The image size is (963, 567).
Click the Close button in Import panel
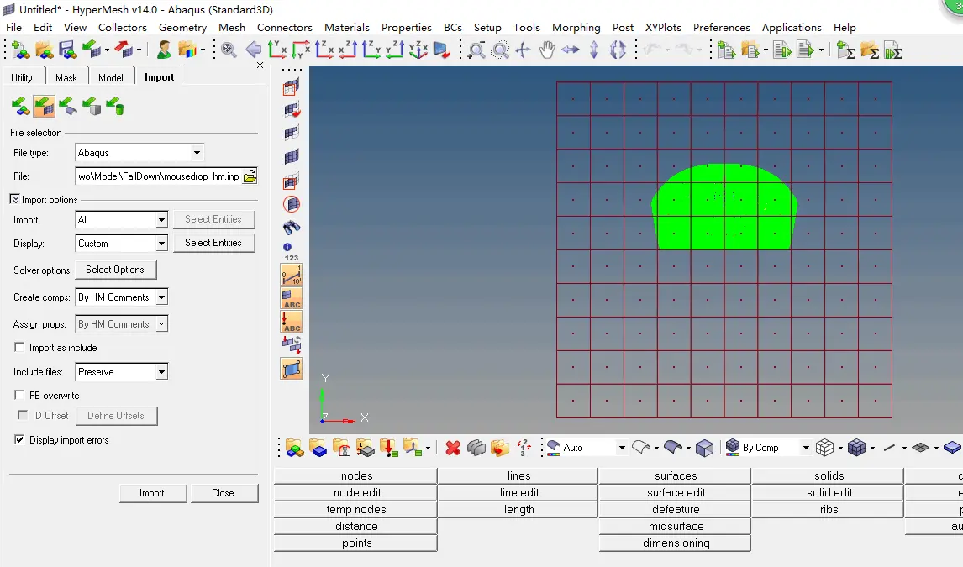tap(223, 493)
